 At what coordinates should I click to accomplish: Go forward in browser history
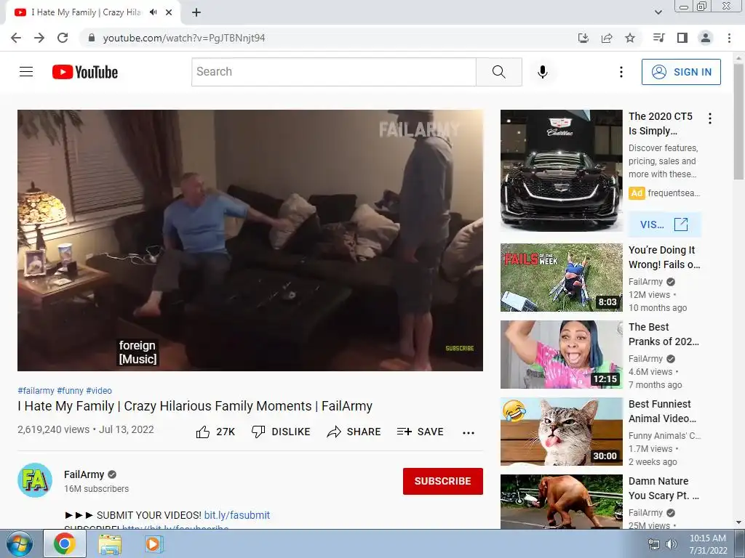(39, 38)
